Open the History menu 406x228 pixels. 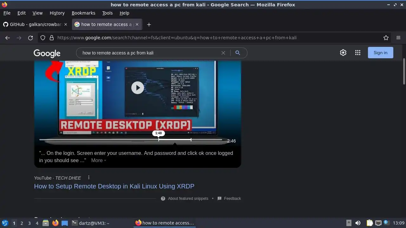57,13
